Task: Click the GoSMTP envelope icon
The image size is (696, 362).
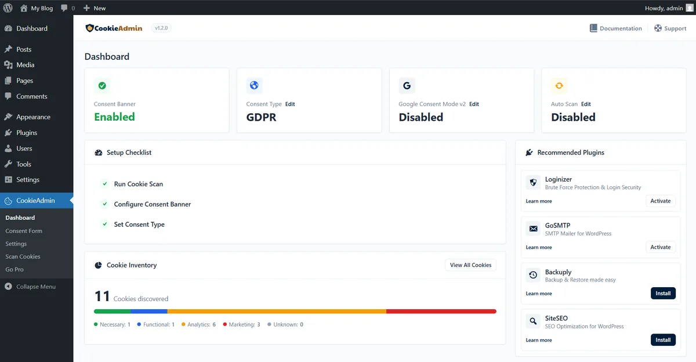Action: click(533, 229)
